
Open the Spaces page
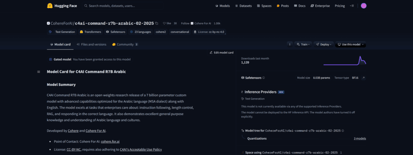264,6
